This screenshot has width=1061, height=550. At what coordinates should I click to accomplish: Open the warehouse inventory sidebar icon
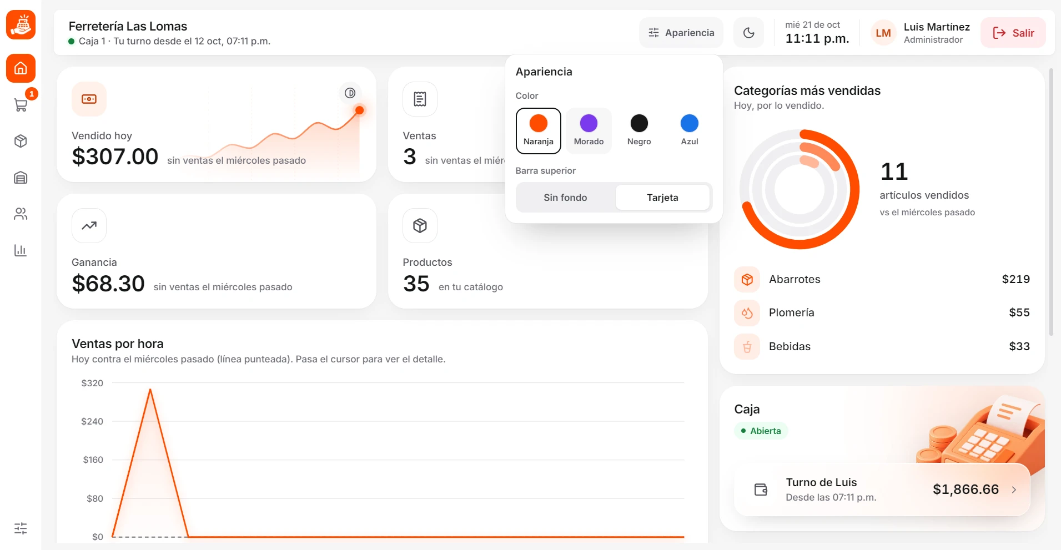(21, 178)
